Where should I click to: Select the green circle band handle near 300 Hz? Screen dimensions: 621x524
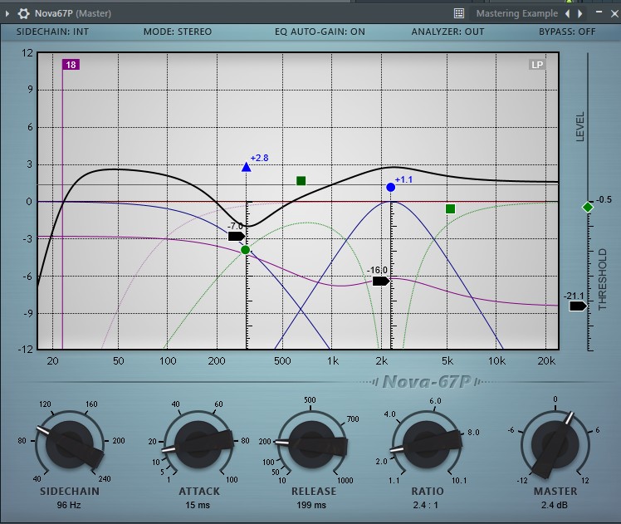coord(245,250)
